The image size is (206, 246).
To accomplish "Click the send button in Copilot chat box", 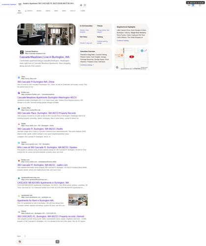I will 58,242.
